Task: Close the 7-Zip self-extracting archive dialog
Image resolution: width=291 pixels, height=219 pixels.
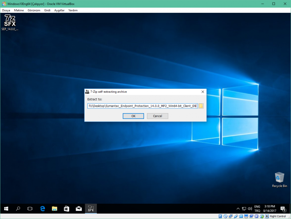Action: coord(203,92)
